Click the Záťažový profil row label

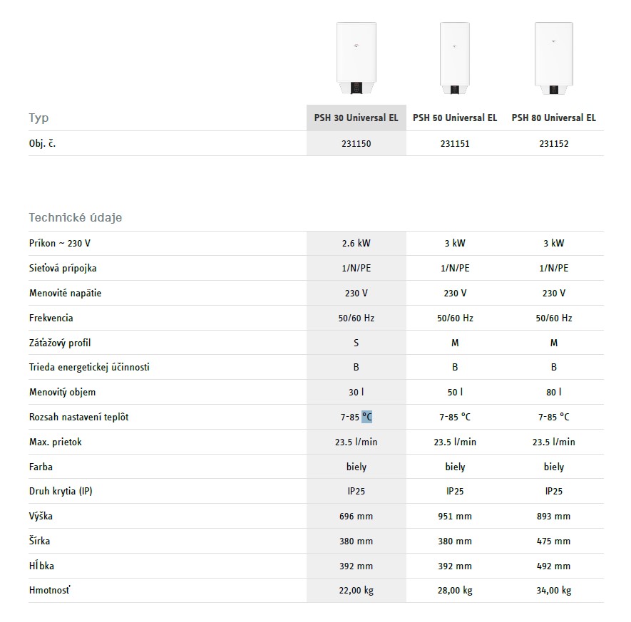(x=61, y=343)
